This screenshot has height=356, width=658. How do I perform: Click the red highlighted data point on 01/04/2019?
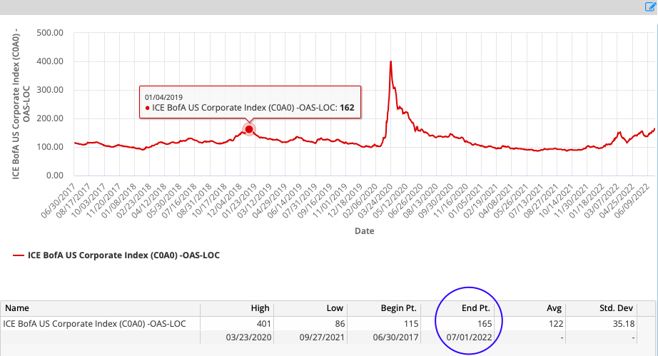[x=249, y=129]
